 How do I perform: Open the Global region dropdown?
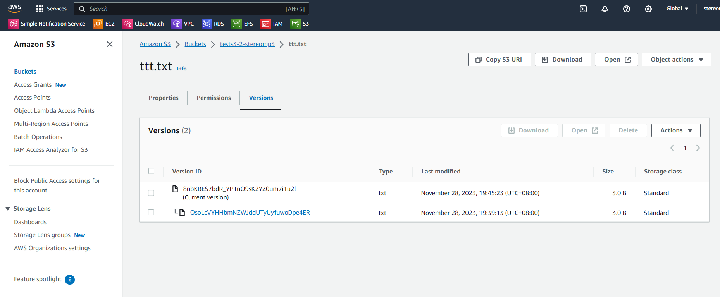click(x=677, y=9)
